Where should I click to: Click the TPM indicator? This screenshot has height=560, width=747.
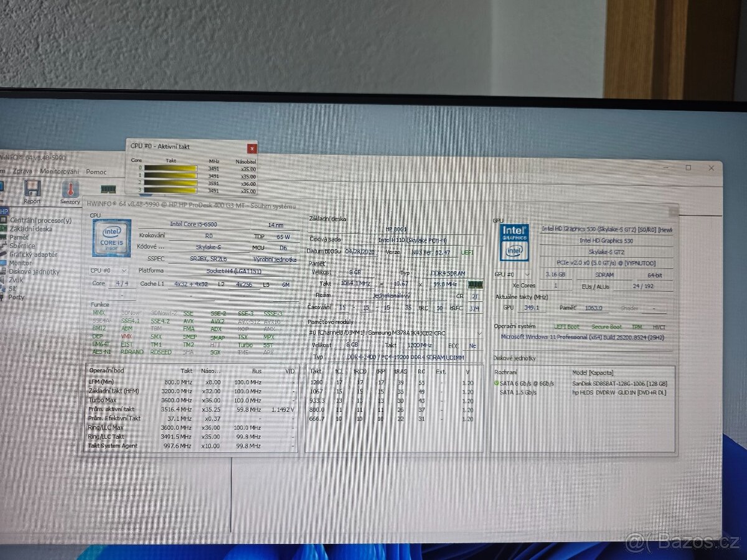point(637,327)
